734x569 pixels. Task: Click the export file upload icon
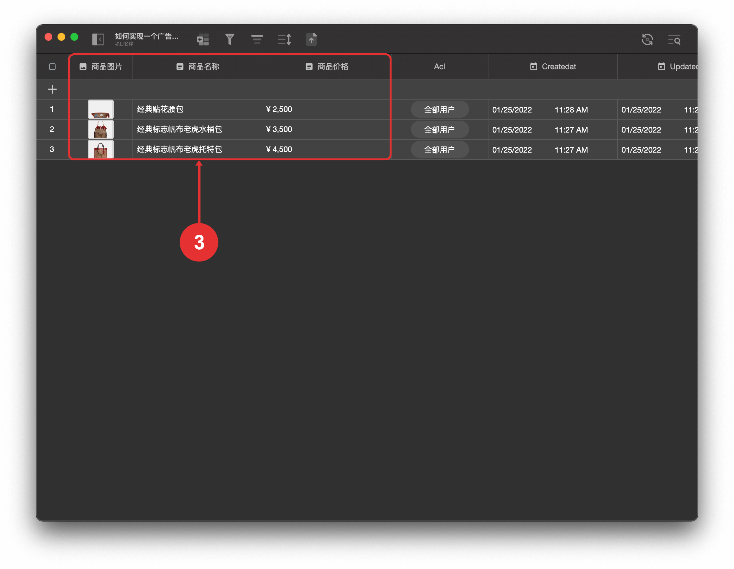point(311,39)
